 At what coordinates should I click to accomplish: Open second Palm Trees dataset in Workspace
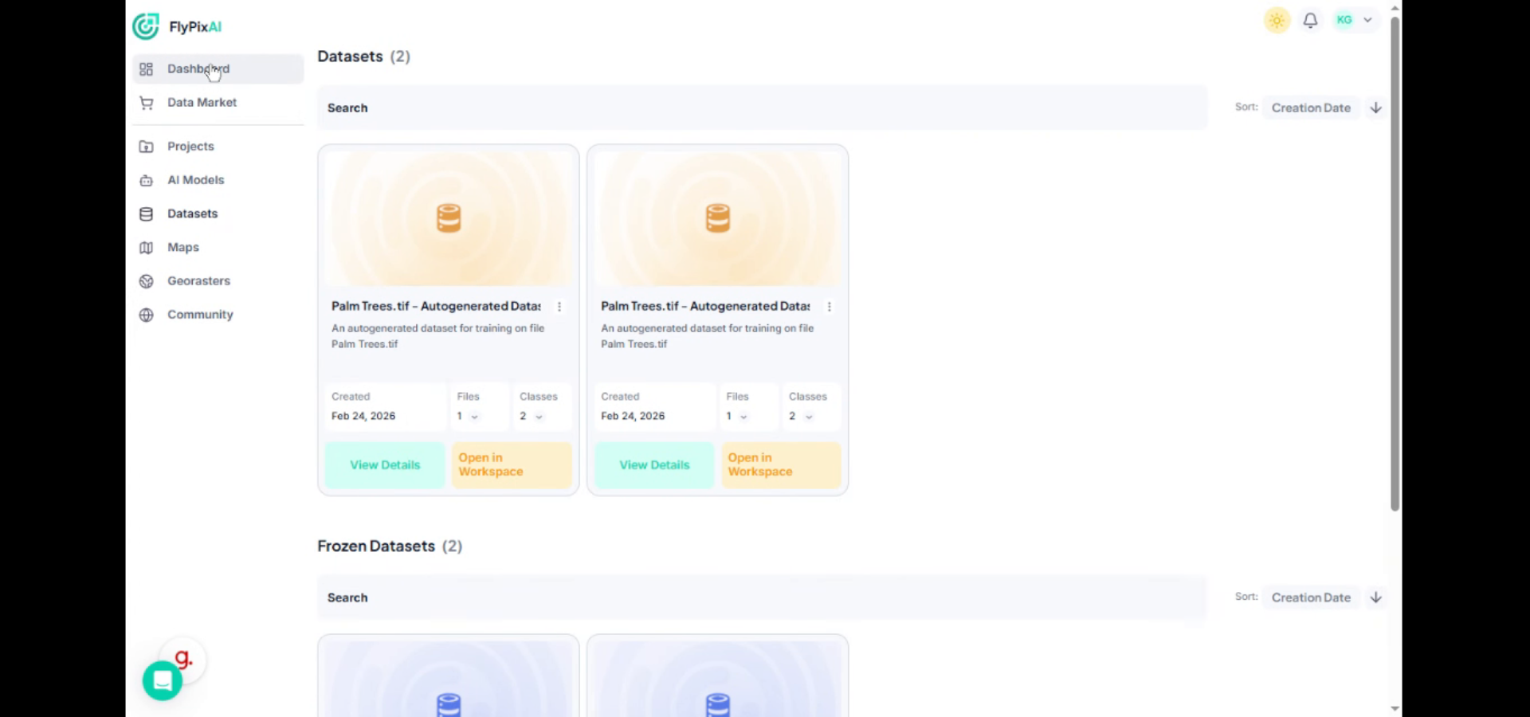tap(781, 465)
